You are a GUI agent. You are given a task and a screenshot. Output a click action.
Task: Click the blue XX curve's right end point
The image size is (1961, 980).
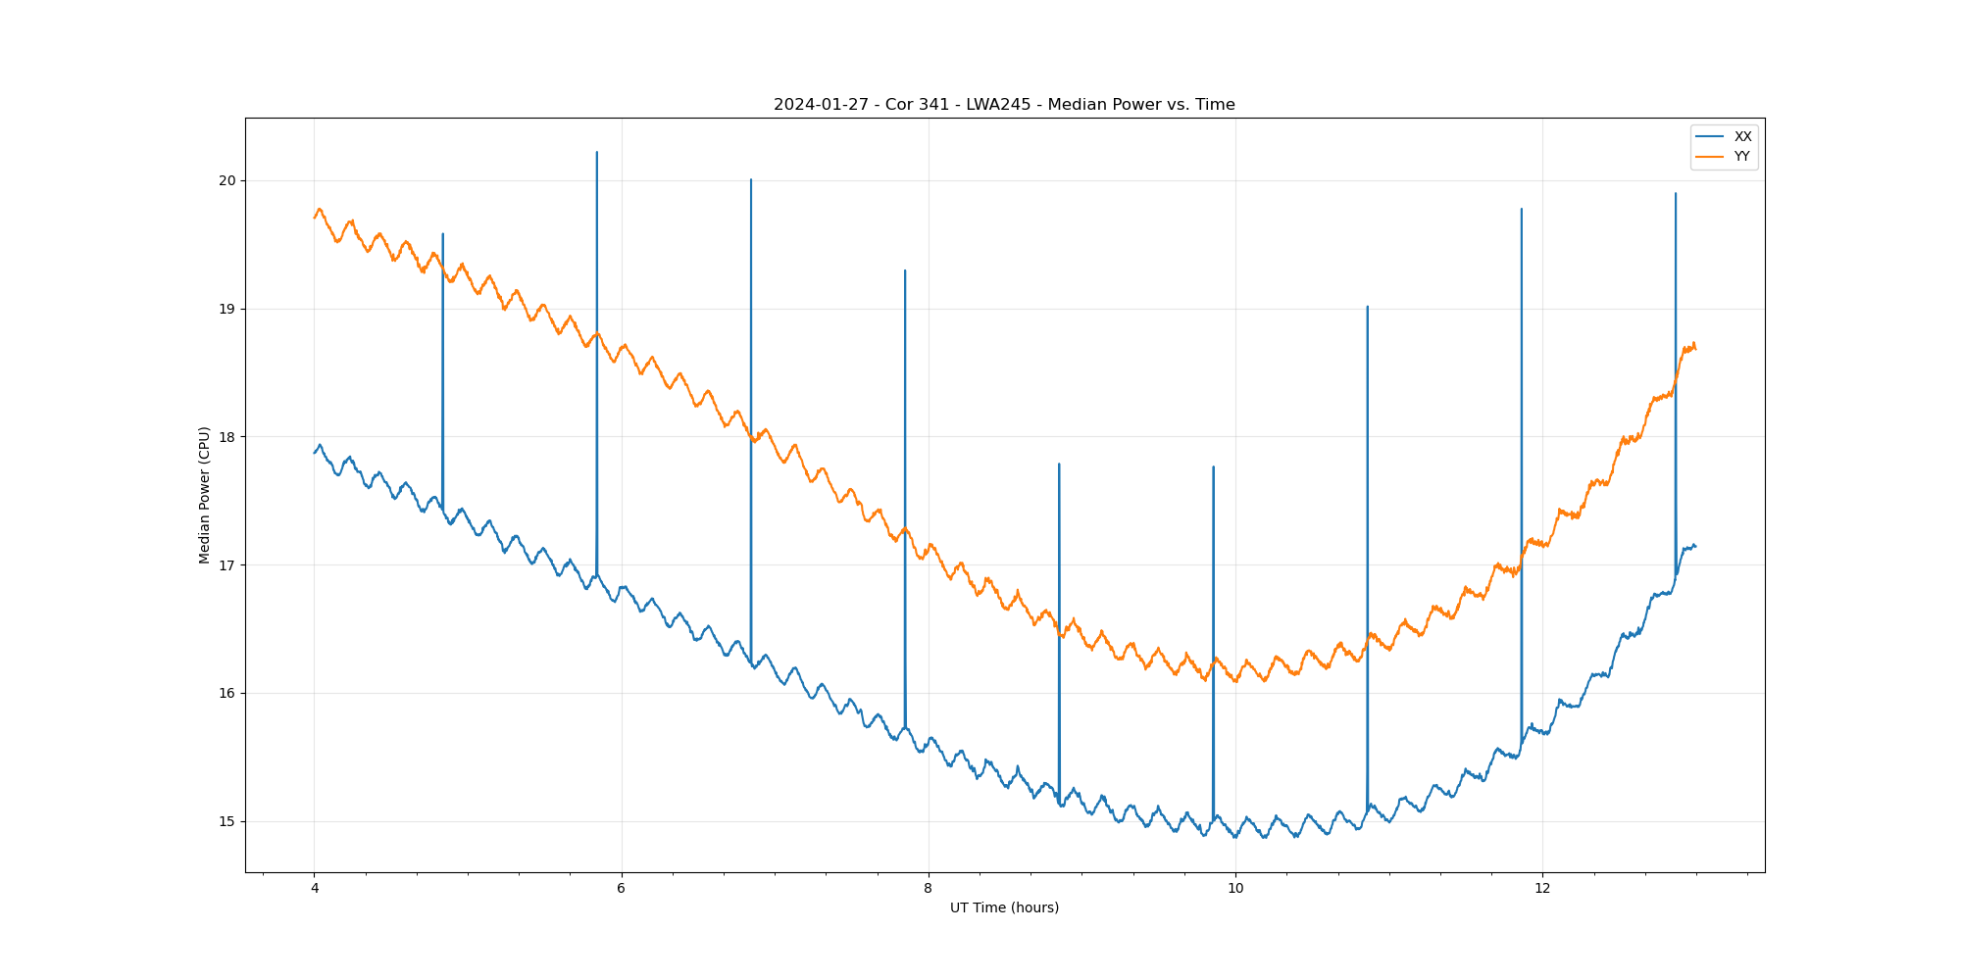click(x=1695, y=546)
